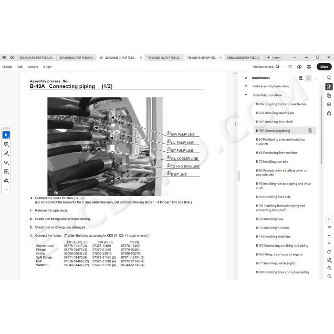Viewport: 334px width, 334px height.
Task: Switch to the SEBM028318.PDF tab
Action: coord(243,58)
